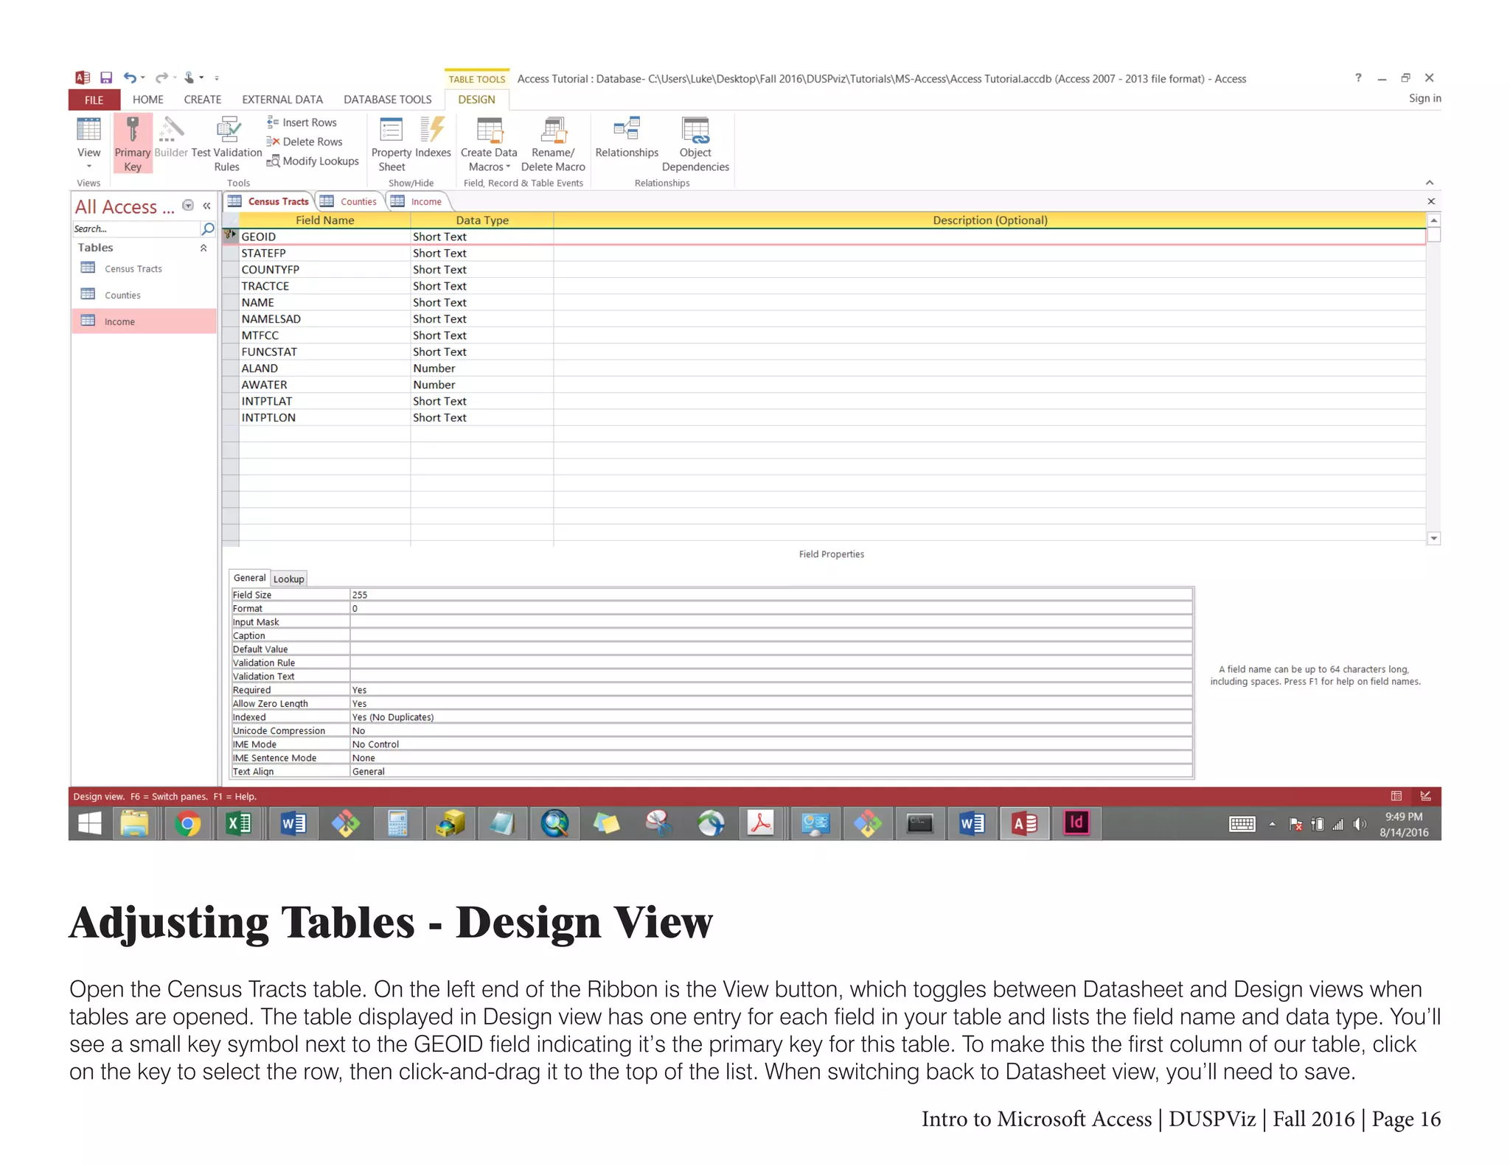The width and height of the screenshot is (1510, 1166).
Task: Click the Redo icon
Action: pyautogui.click(x=161, y=77)
